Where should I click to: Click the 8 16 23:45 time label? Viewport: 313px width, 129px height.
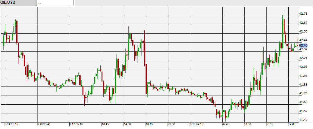pyautogui.click(x=44, y=124)
